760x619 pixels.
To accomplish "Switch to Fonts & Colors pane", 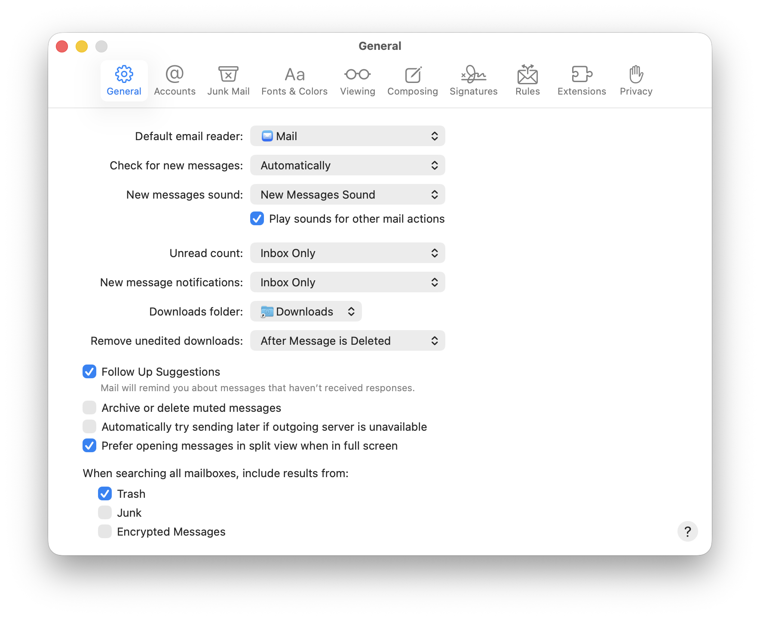I will pos(294,81).
